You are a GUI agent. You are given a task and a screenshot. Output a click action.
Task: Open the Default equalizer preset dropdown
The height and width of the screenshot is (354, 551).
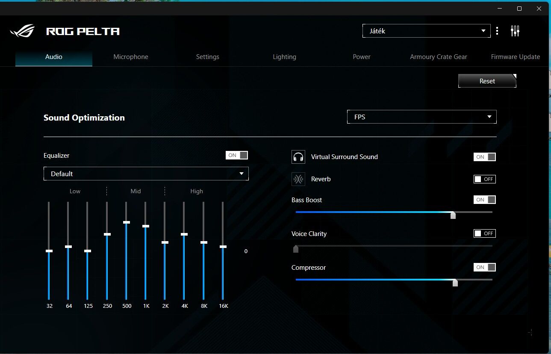click(x=146, y=174)
